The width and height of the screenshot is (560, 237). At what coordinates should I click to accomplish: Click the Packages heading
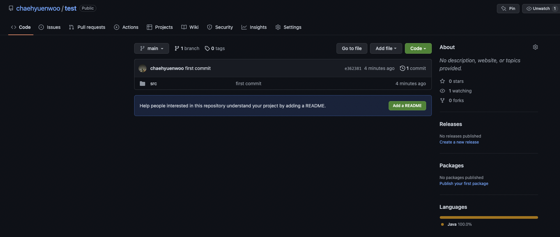point(451,165)
